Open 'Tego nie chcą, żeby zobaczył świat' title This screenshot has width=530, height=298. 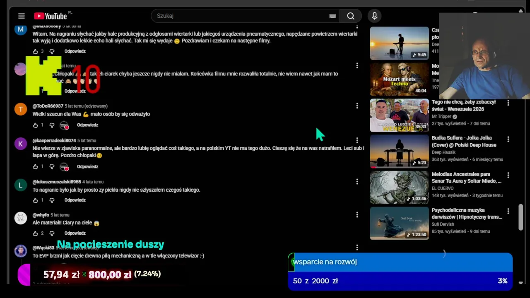coord(464,106)
